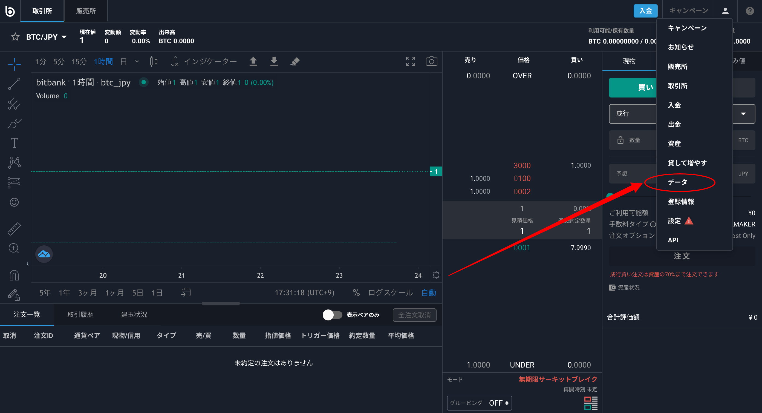Select the text annotation tool

(14, 143)
